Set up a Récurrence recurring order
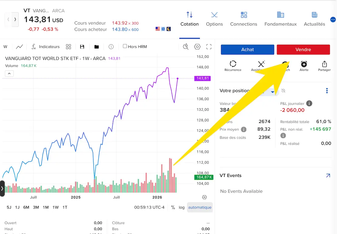Image resolution: width=337 pixels, height=234 pixels. point(233,64)
